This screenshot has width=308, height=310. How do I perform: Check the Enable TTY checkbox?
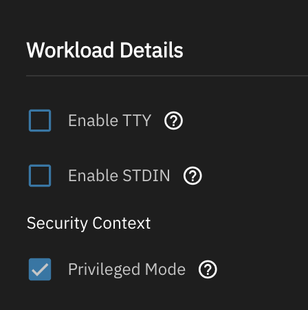pyautogui.click(x=40, y=121)
